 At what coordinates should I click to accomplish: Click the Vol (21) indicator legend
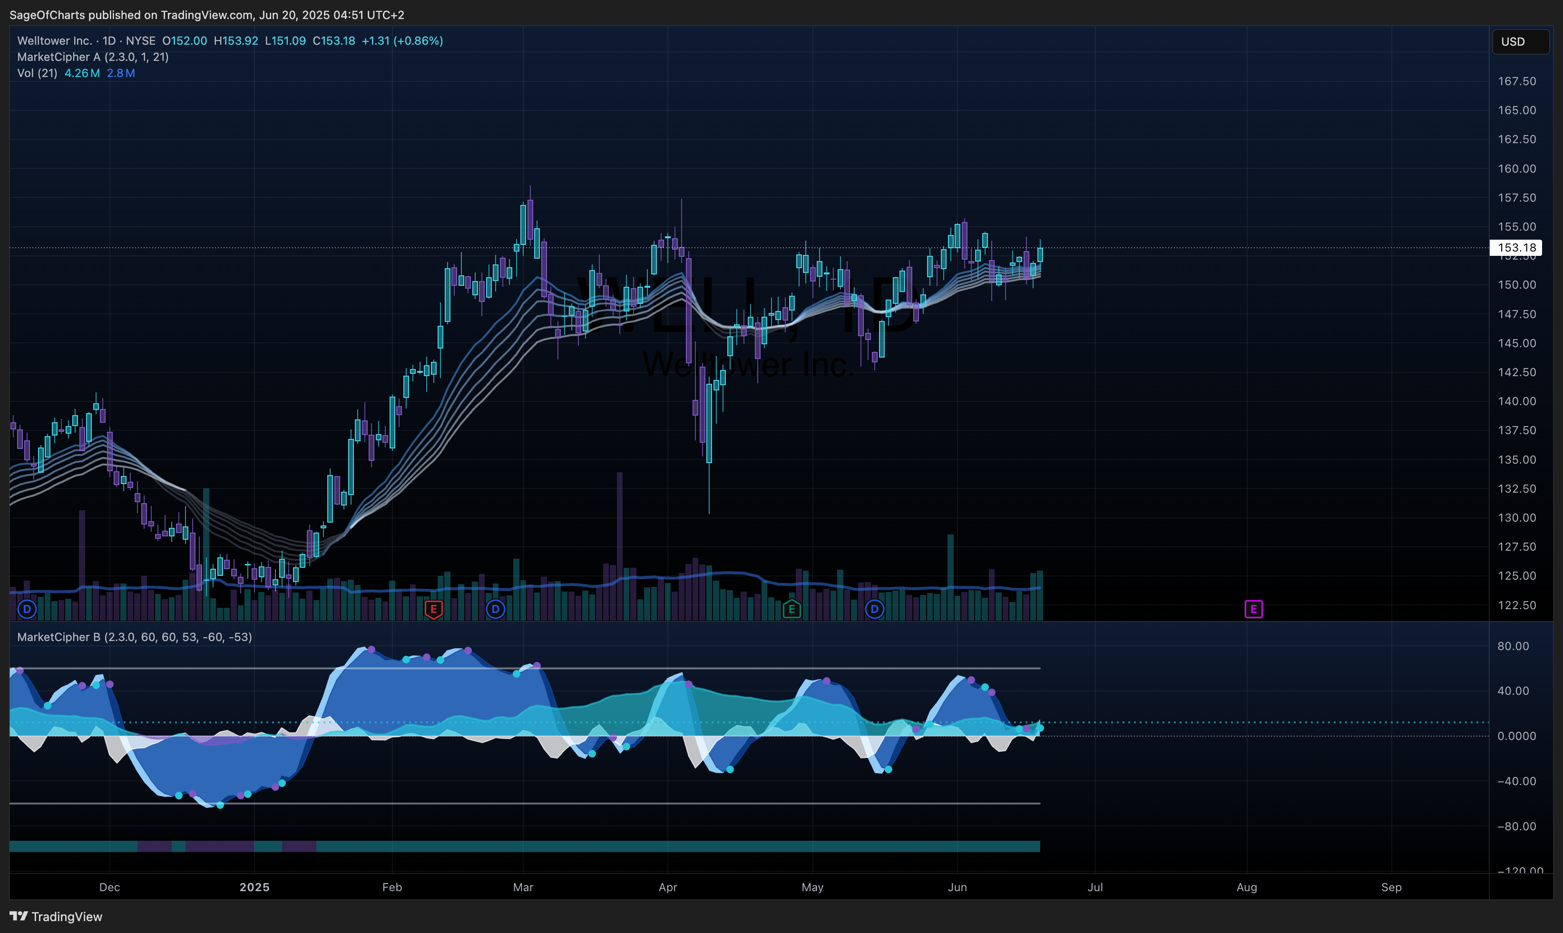coord(37,73)
